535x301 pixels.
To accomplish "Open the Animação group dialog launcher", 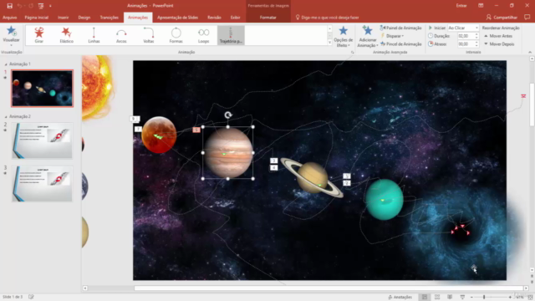I will [x=352, y=52].
